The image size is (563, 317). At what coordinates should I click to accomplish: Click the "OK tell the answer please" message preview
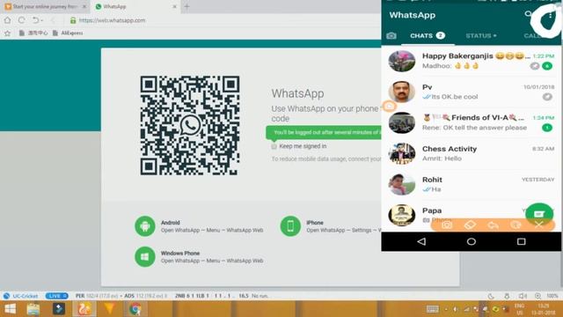pos(485,128)
